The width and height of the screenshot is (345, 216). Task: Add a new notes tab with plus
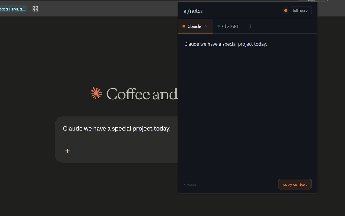click(x=251, y=26)
